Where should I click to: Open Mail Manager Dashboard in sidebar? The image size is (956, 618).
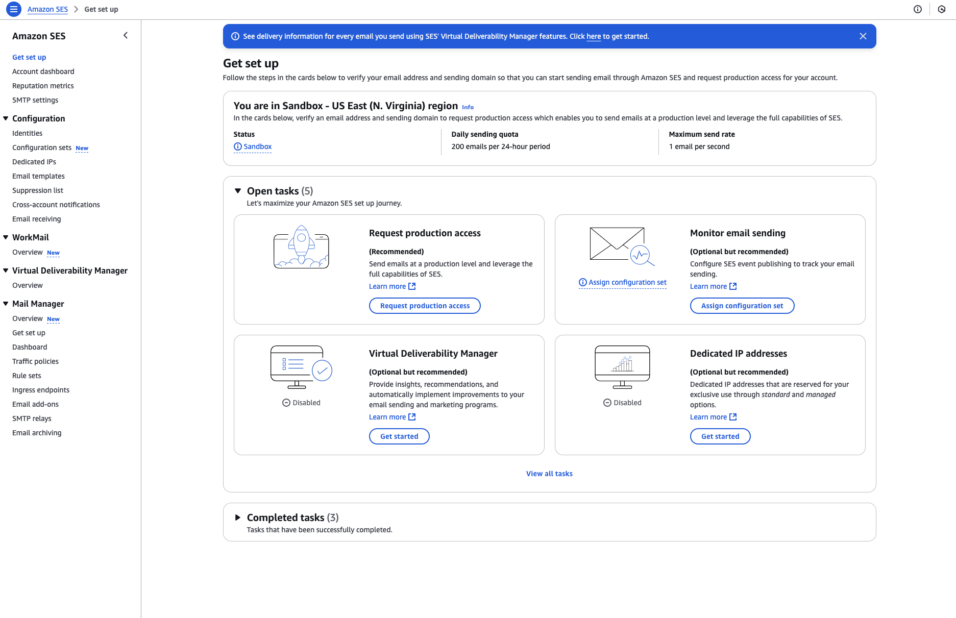pos(30,347)
